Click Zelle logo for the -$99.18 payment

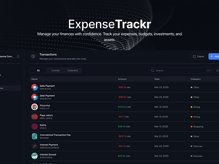tap(35, 87)
